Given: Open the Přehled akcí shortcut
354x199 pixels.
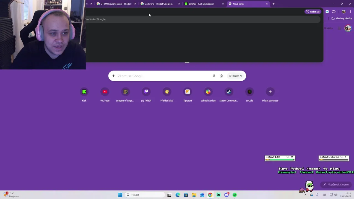Looking at the screenshot, I should (167, 95).
